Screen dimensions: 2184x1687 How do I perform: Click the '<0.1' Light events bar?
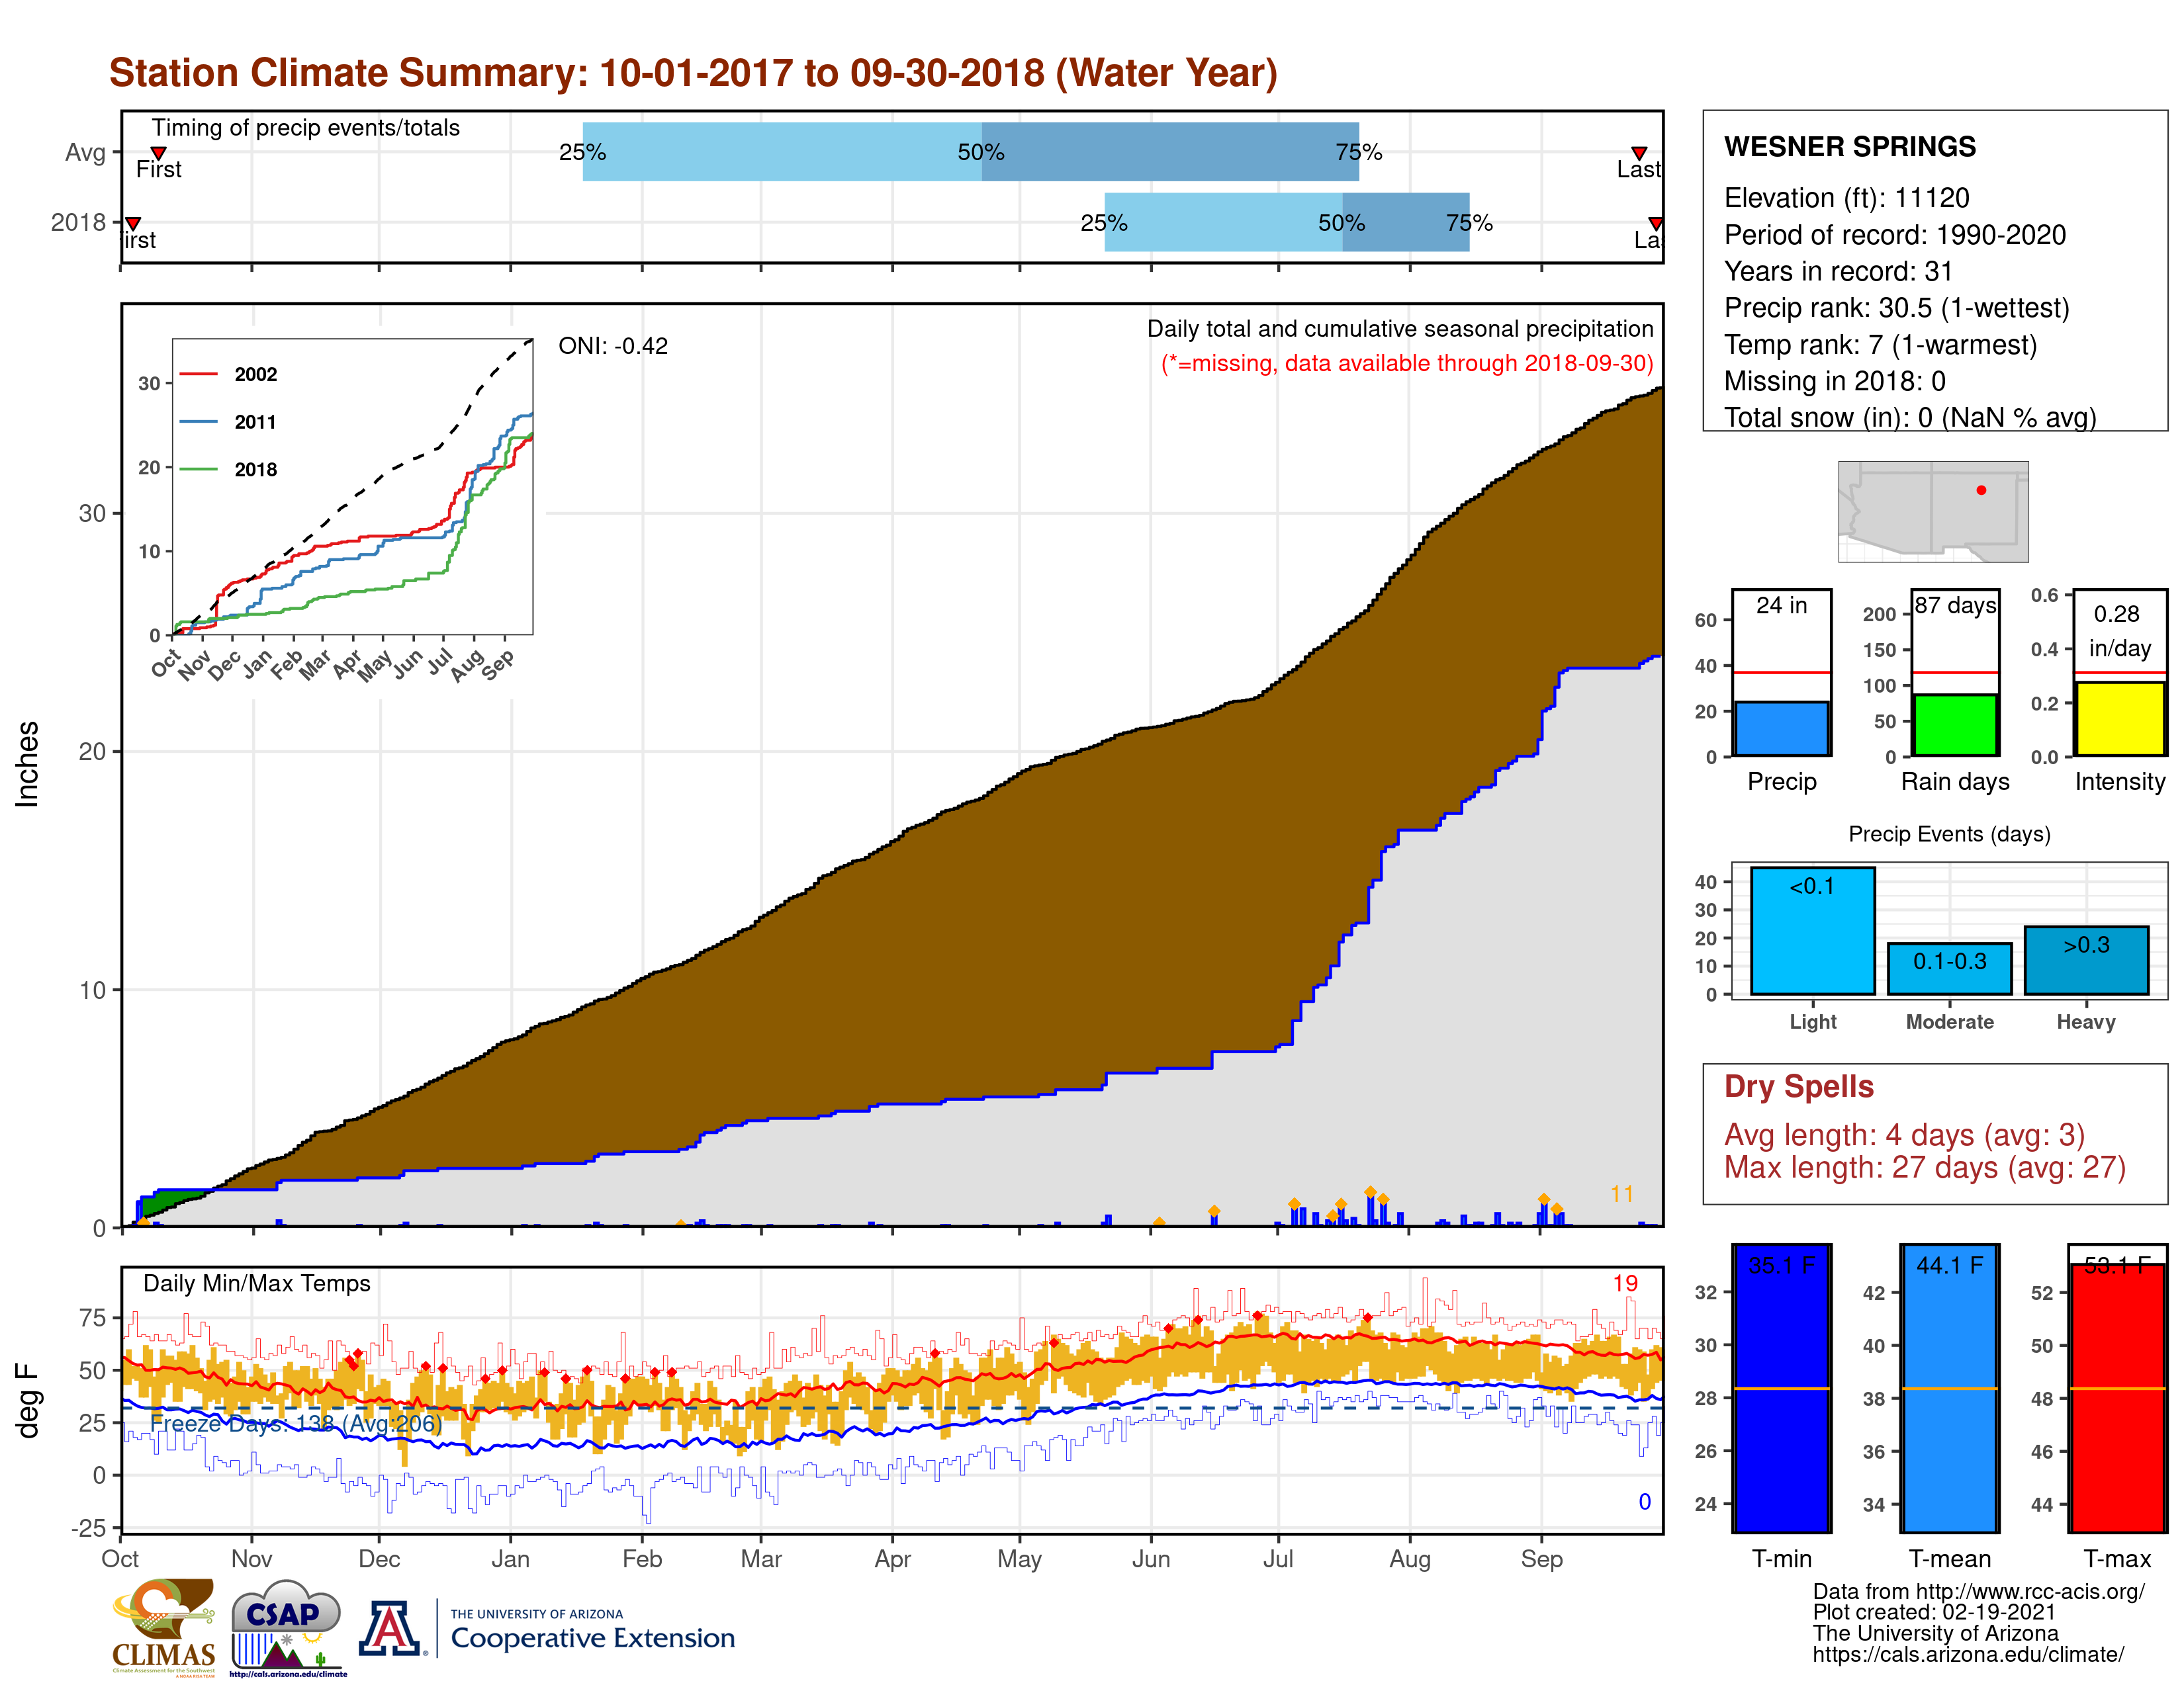1813,930
